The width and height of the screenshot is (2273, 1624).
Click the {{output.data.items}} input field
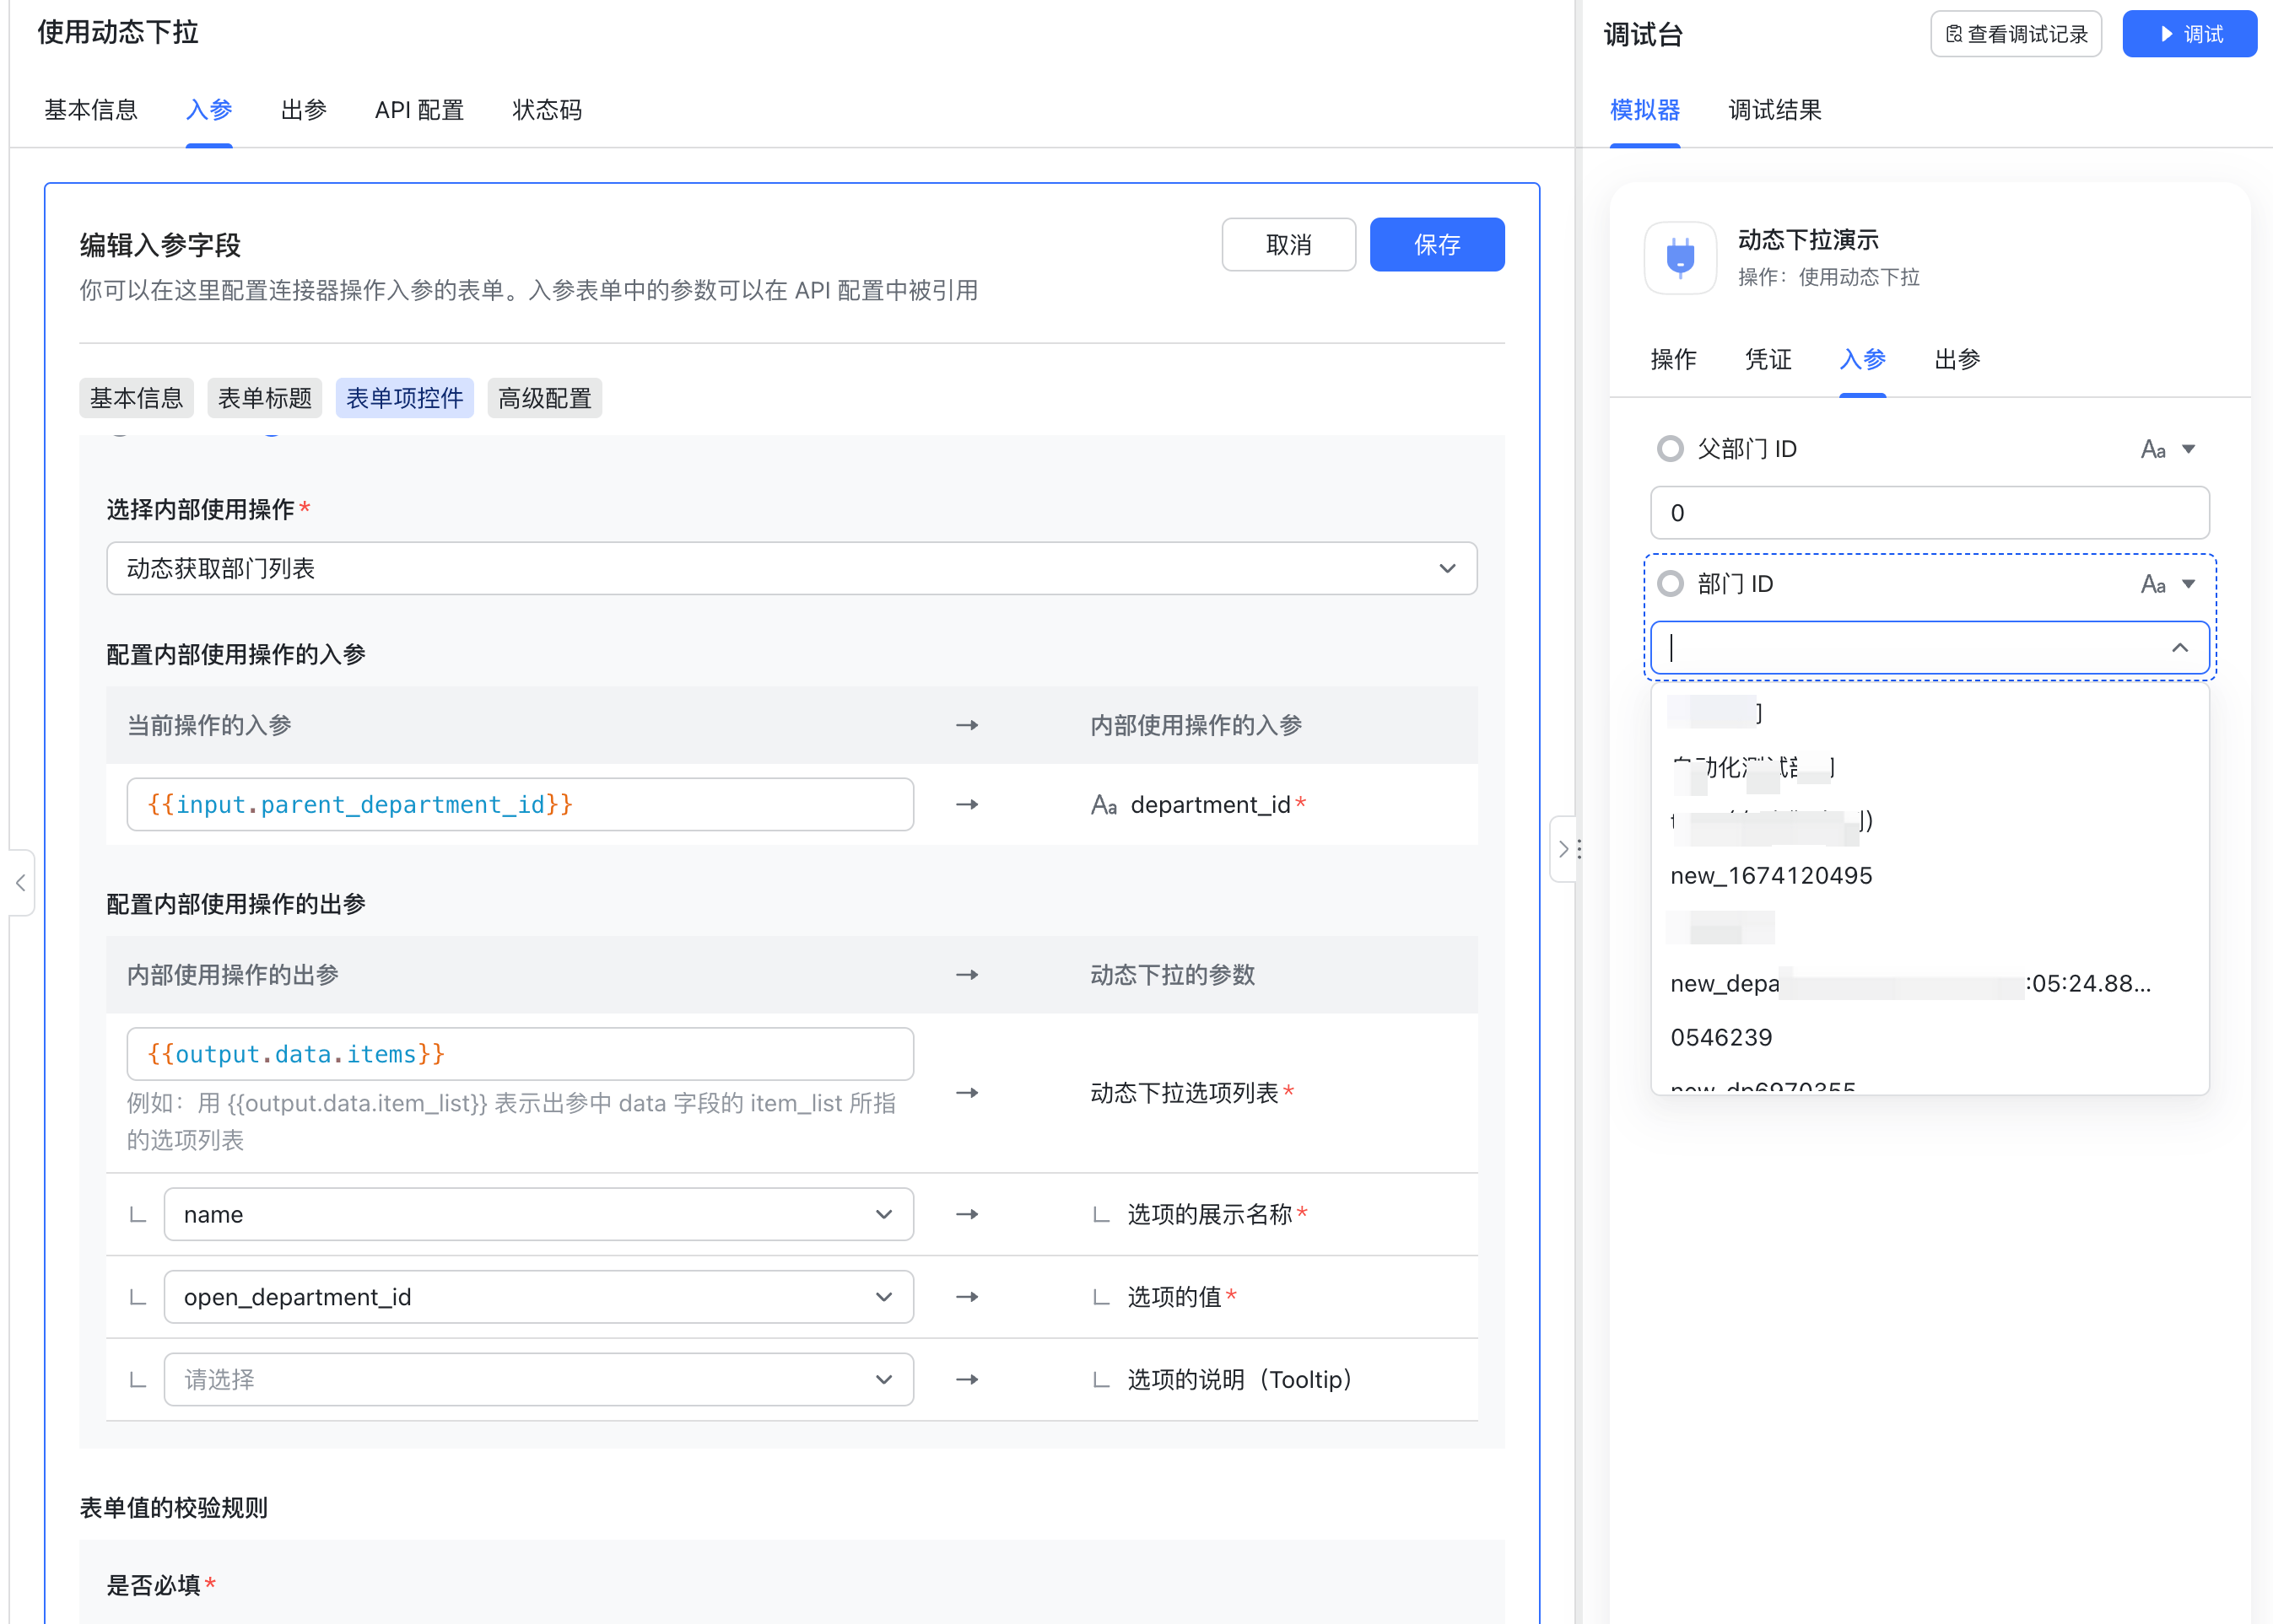[521, 1054]
